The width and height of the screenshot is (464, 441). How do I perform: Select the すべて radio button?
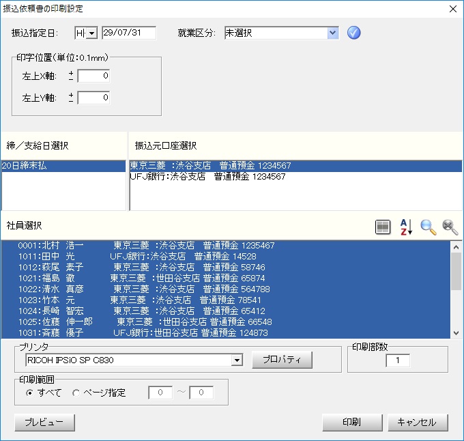[29, 393]
